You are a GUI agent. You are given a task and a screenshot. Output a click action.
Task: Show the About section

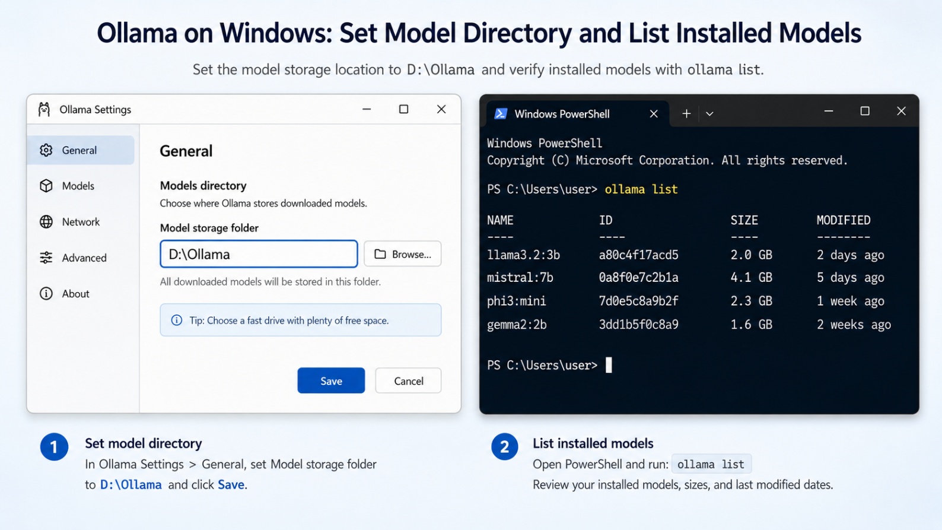(x=81, y=294)
